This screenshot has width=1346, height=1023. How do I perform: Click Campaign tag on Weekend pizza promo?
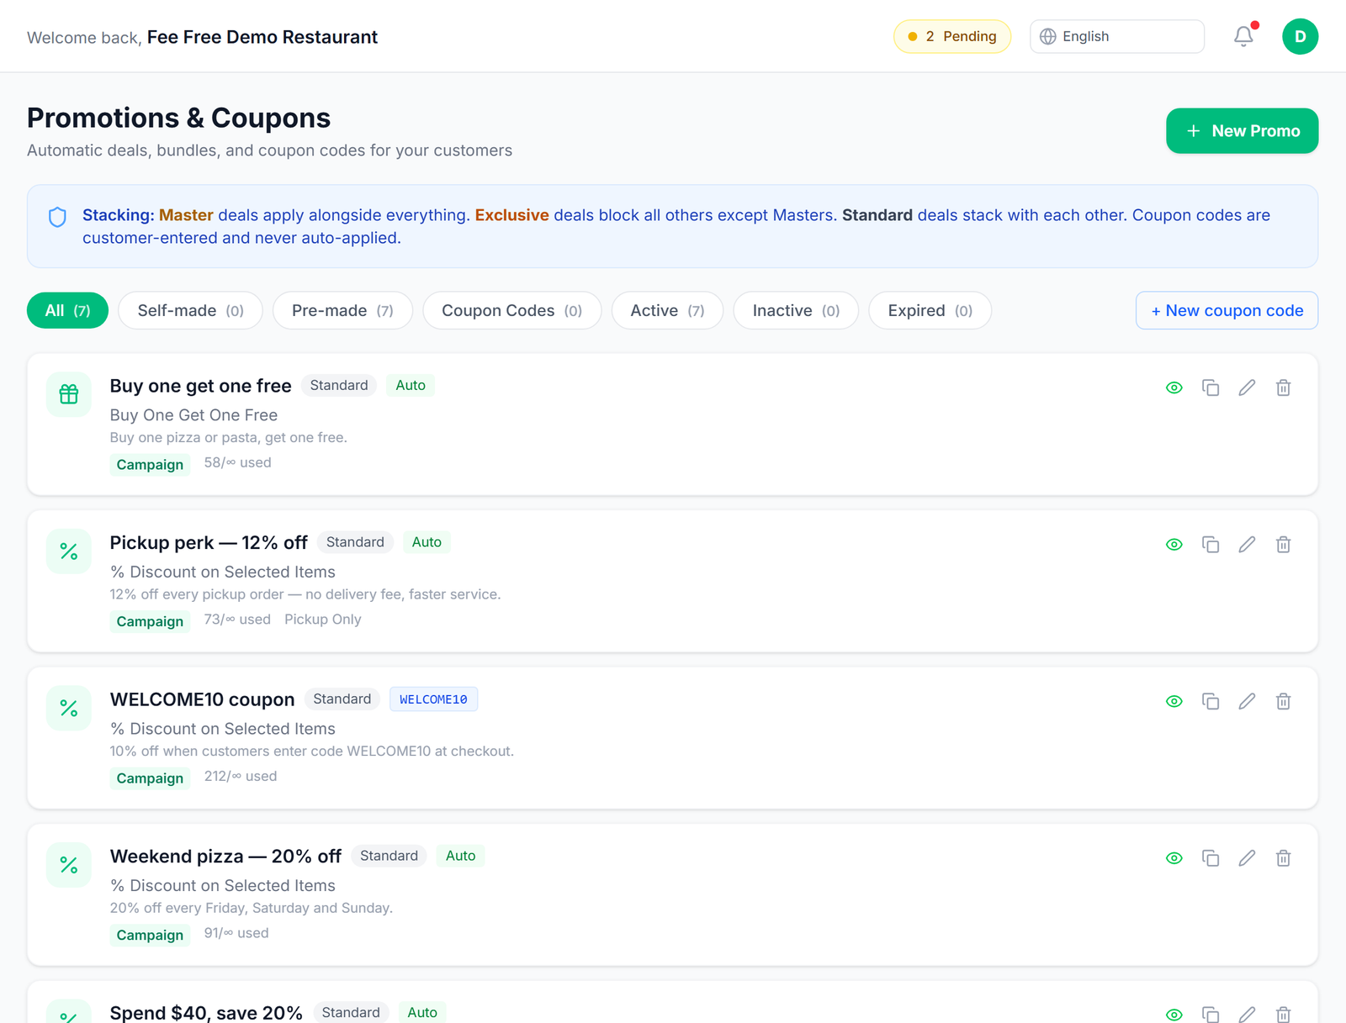150,935
